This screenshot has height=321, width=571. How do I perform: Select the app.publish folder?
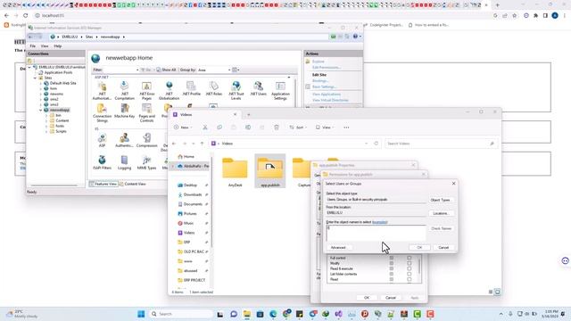(270, 172)
